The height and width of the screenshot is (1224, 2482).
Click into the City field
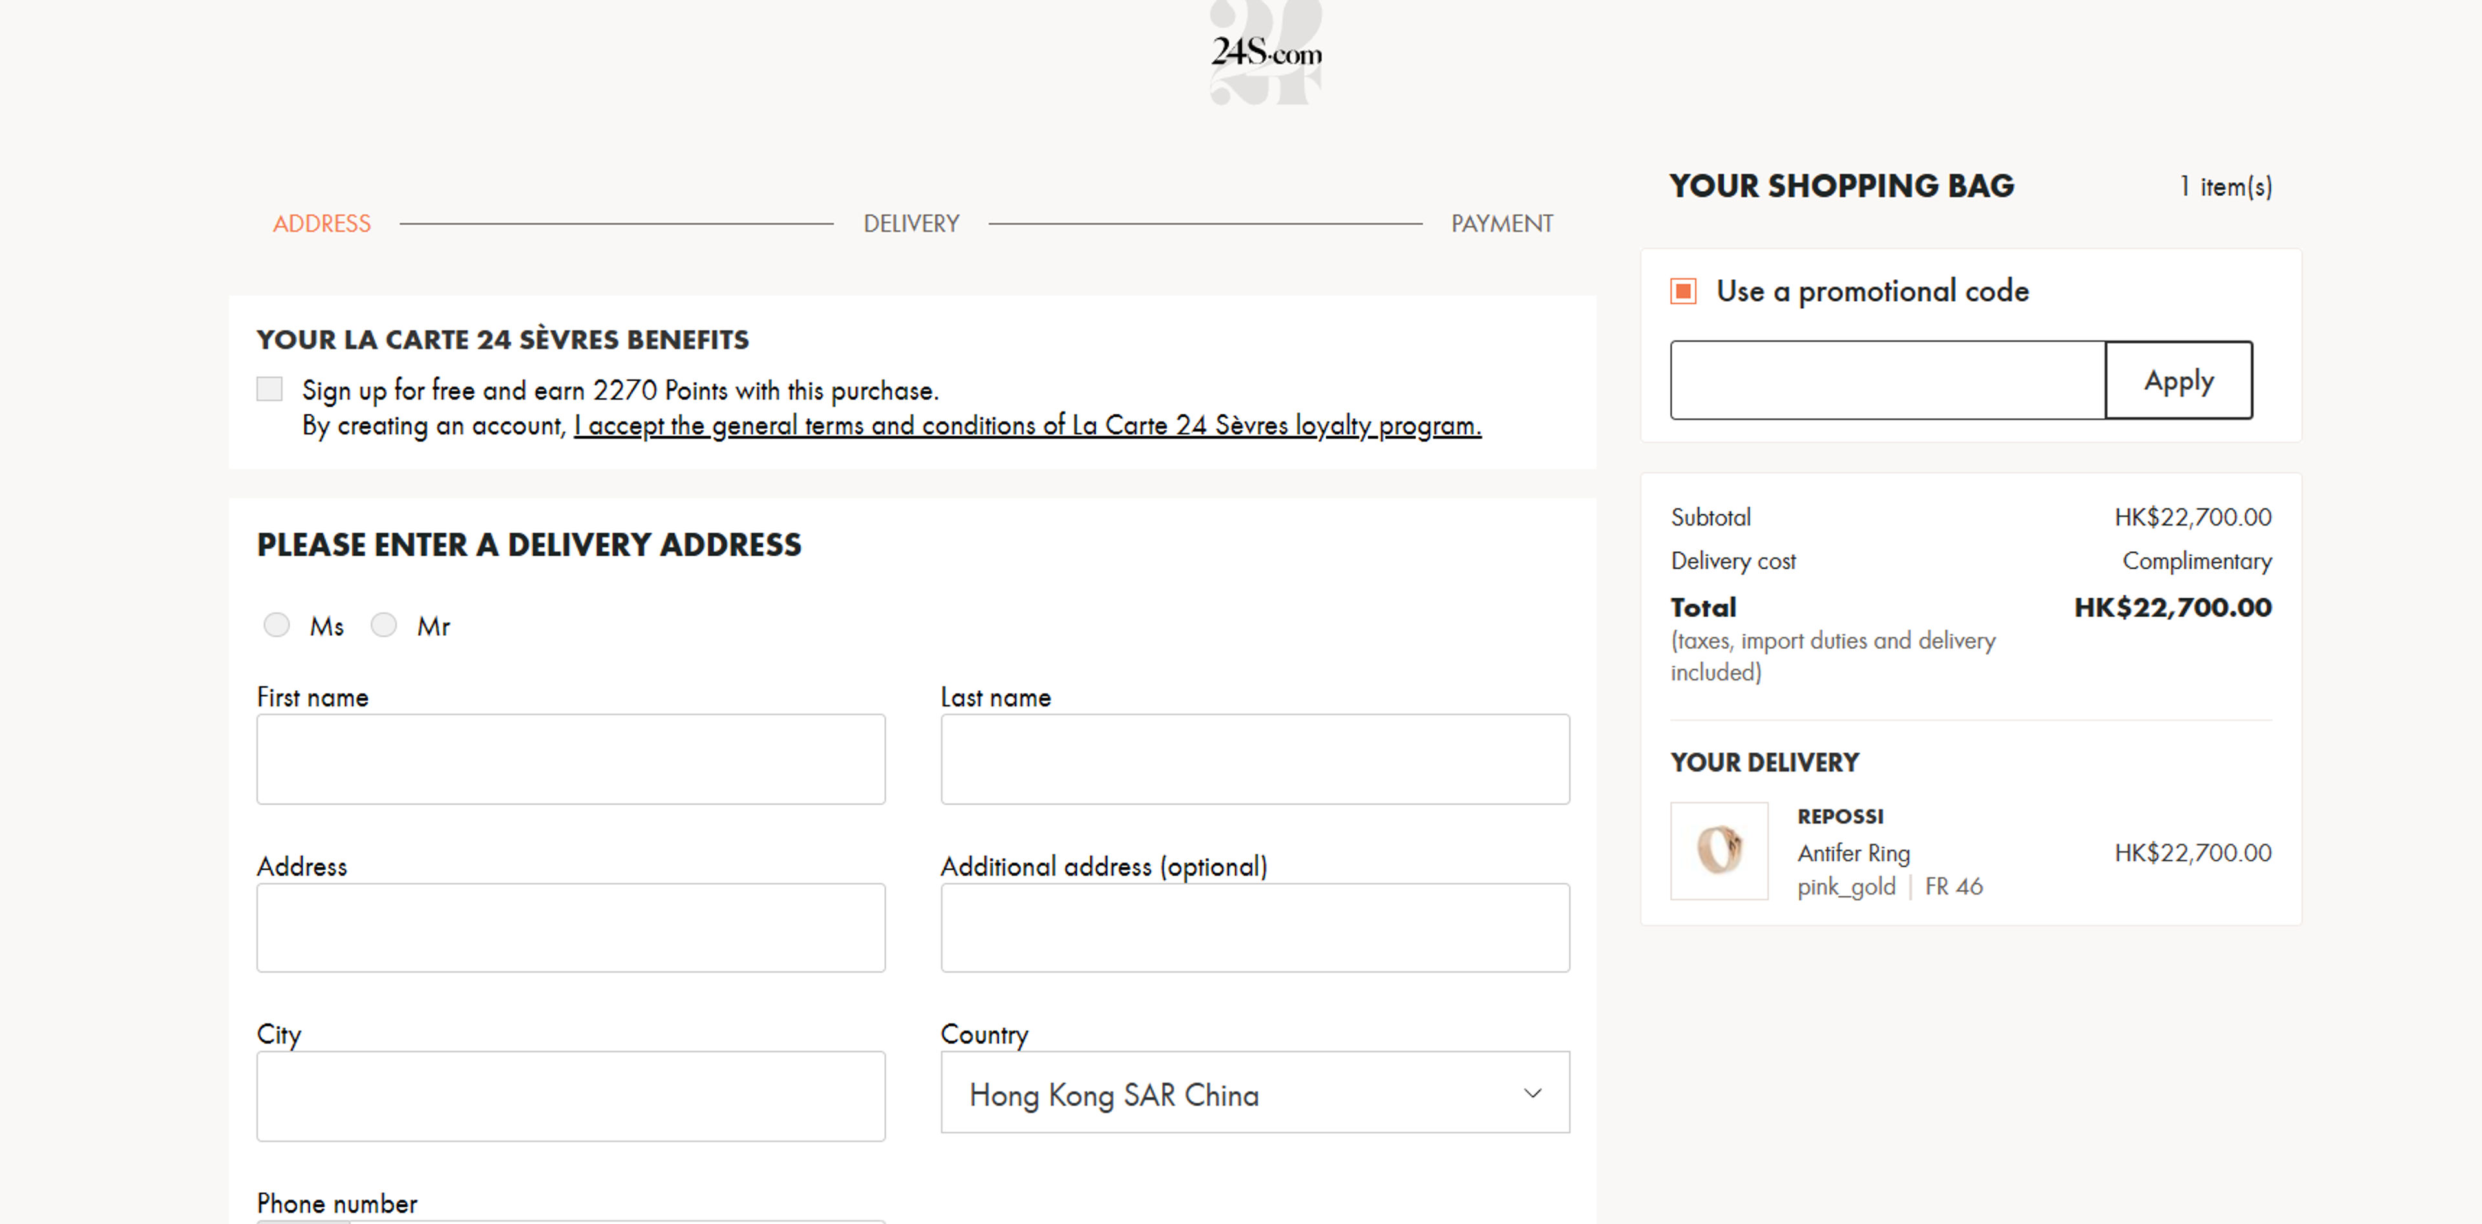tap(570, 1096)
